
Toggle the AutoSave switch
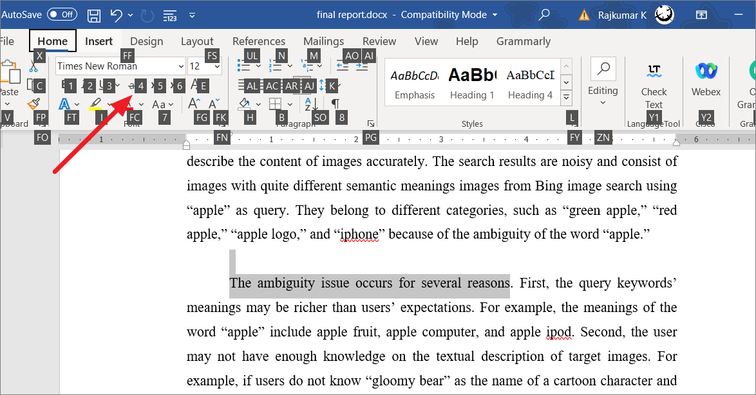click(61, 14)
